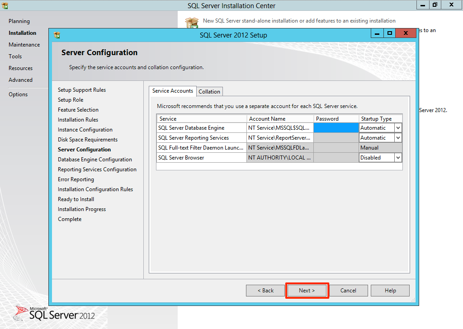
Task: Select Resources in Installation Center
Action: (x=21, y=68)
